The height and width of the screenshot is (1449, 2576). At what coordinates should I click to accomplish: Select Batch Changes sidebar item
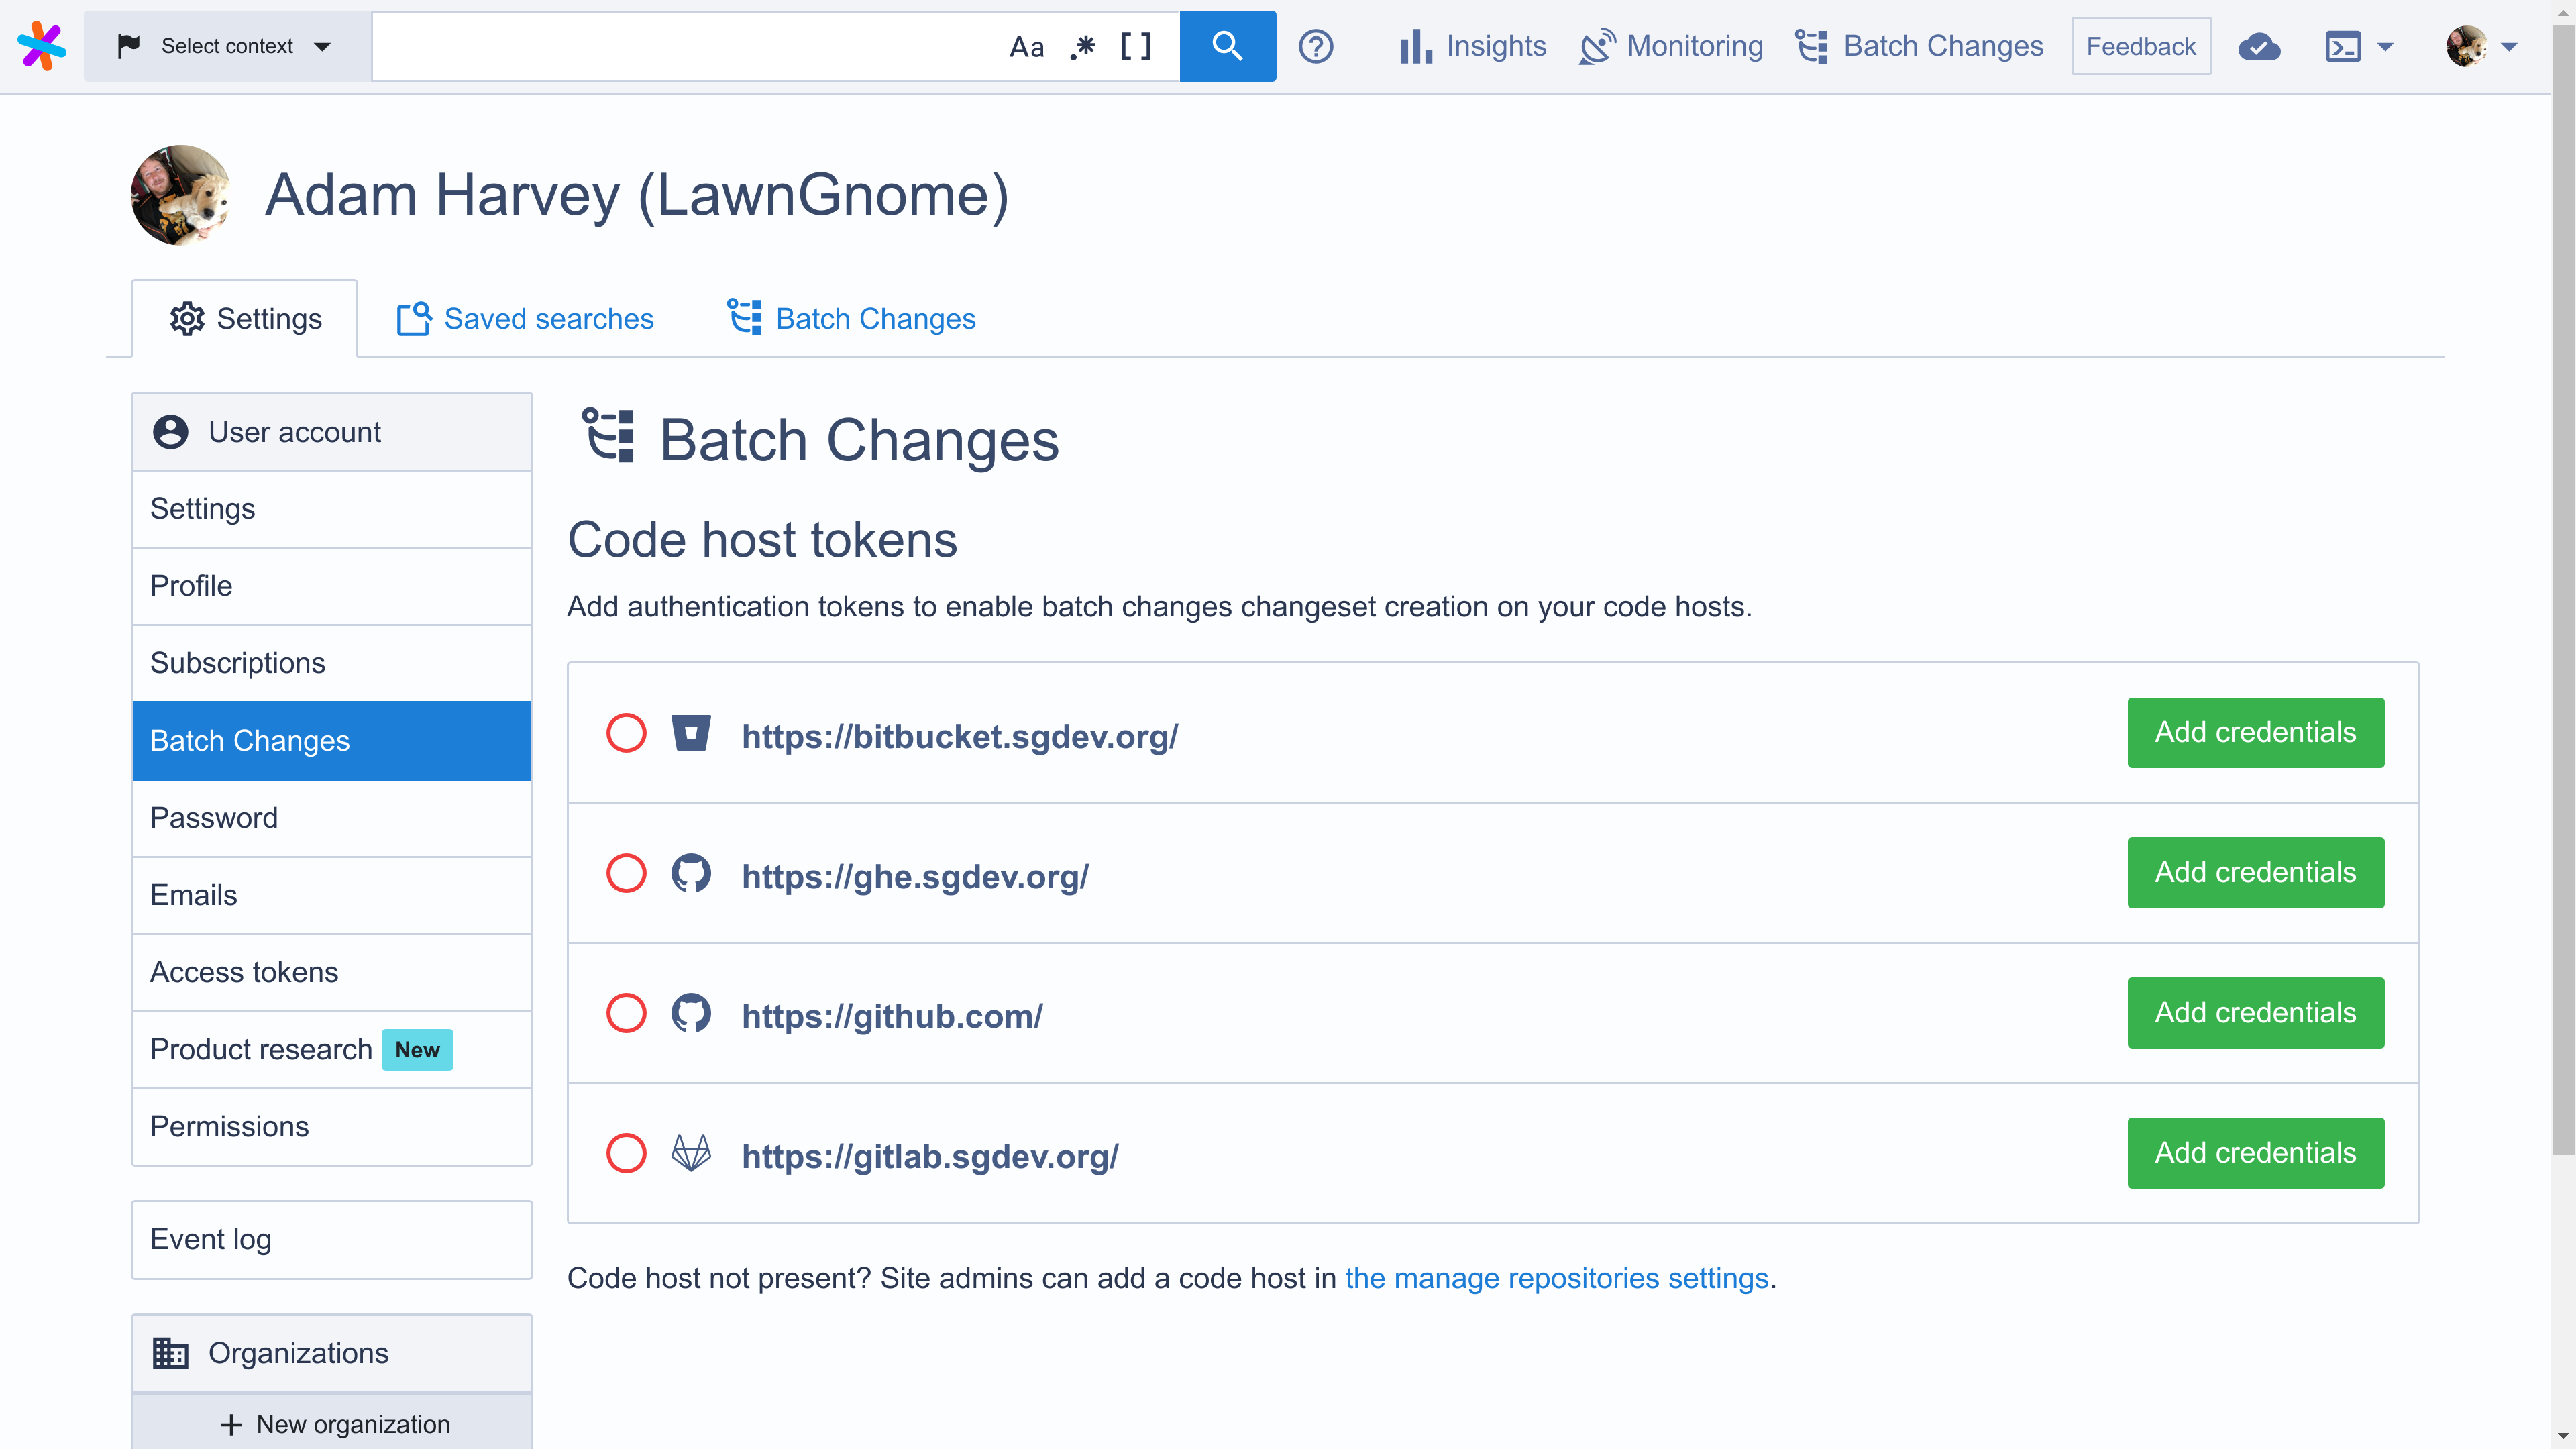[x=332, y=741]
